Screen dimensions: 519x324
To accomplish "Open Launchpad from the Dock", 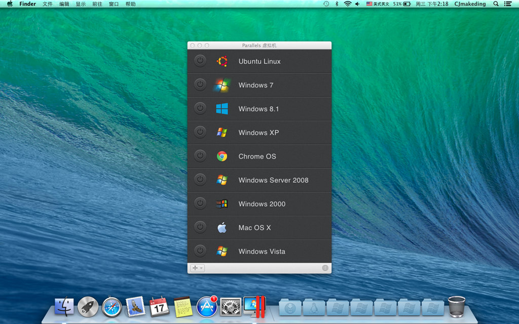I will coord(87,306).
